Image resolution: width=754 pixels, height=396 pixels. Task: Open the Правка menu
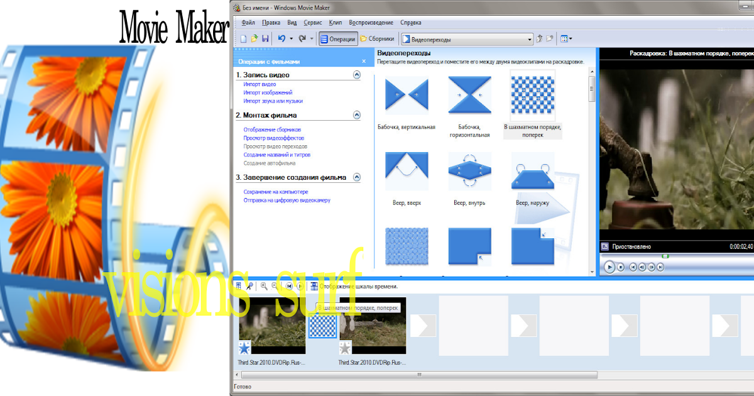point(271,22)
